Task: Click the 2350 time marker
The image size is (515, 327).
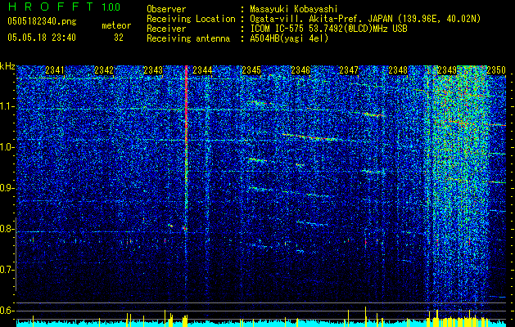Action: [496, 70]
